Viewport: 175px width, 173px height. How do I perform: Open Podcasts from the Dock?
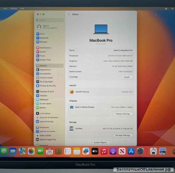[x=113, y=151]
